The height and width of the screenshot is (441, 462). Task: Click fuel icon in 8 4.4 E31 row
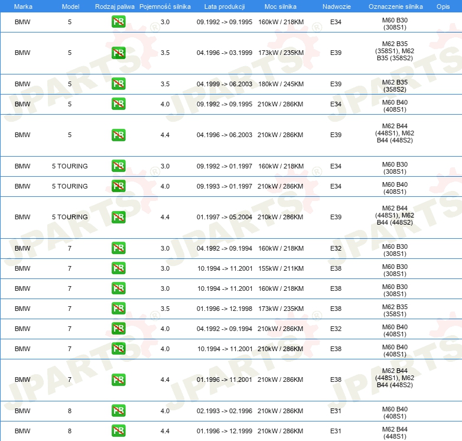pos(118,431)
